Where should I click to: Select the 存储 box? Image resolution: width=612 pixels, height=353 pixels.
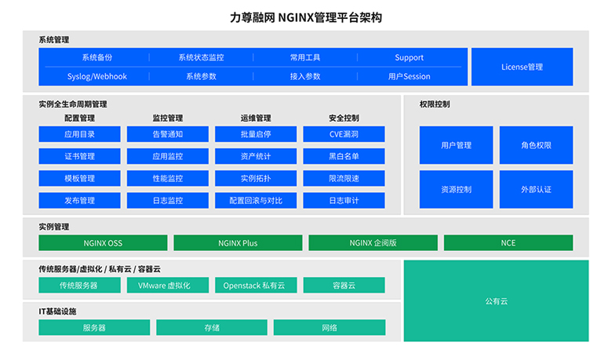(212, 327)
